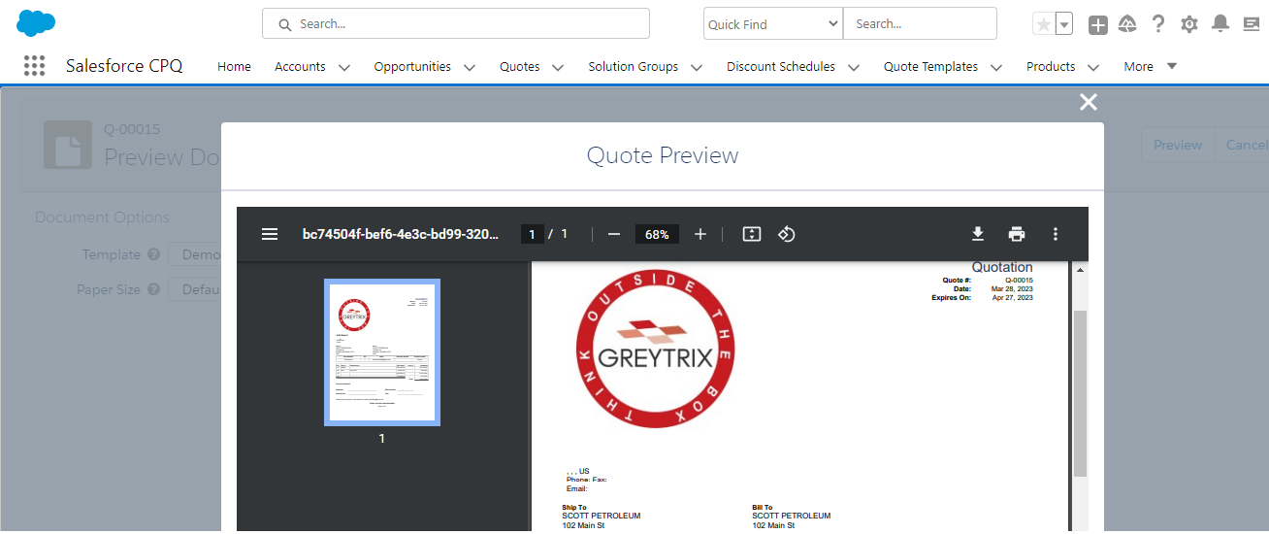
Task: Open the Favorites list dropdown arrow
Action: coord(1063,24)
